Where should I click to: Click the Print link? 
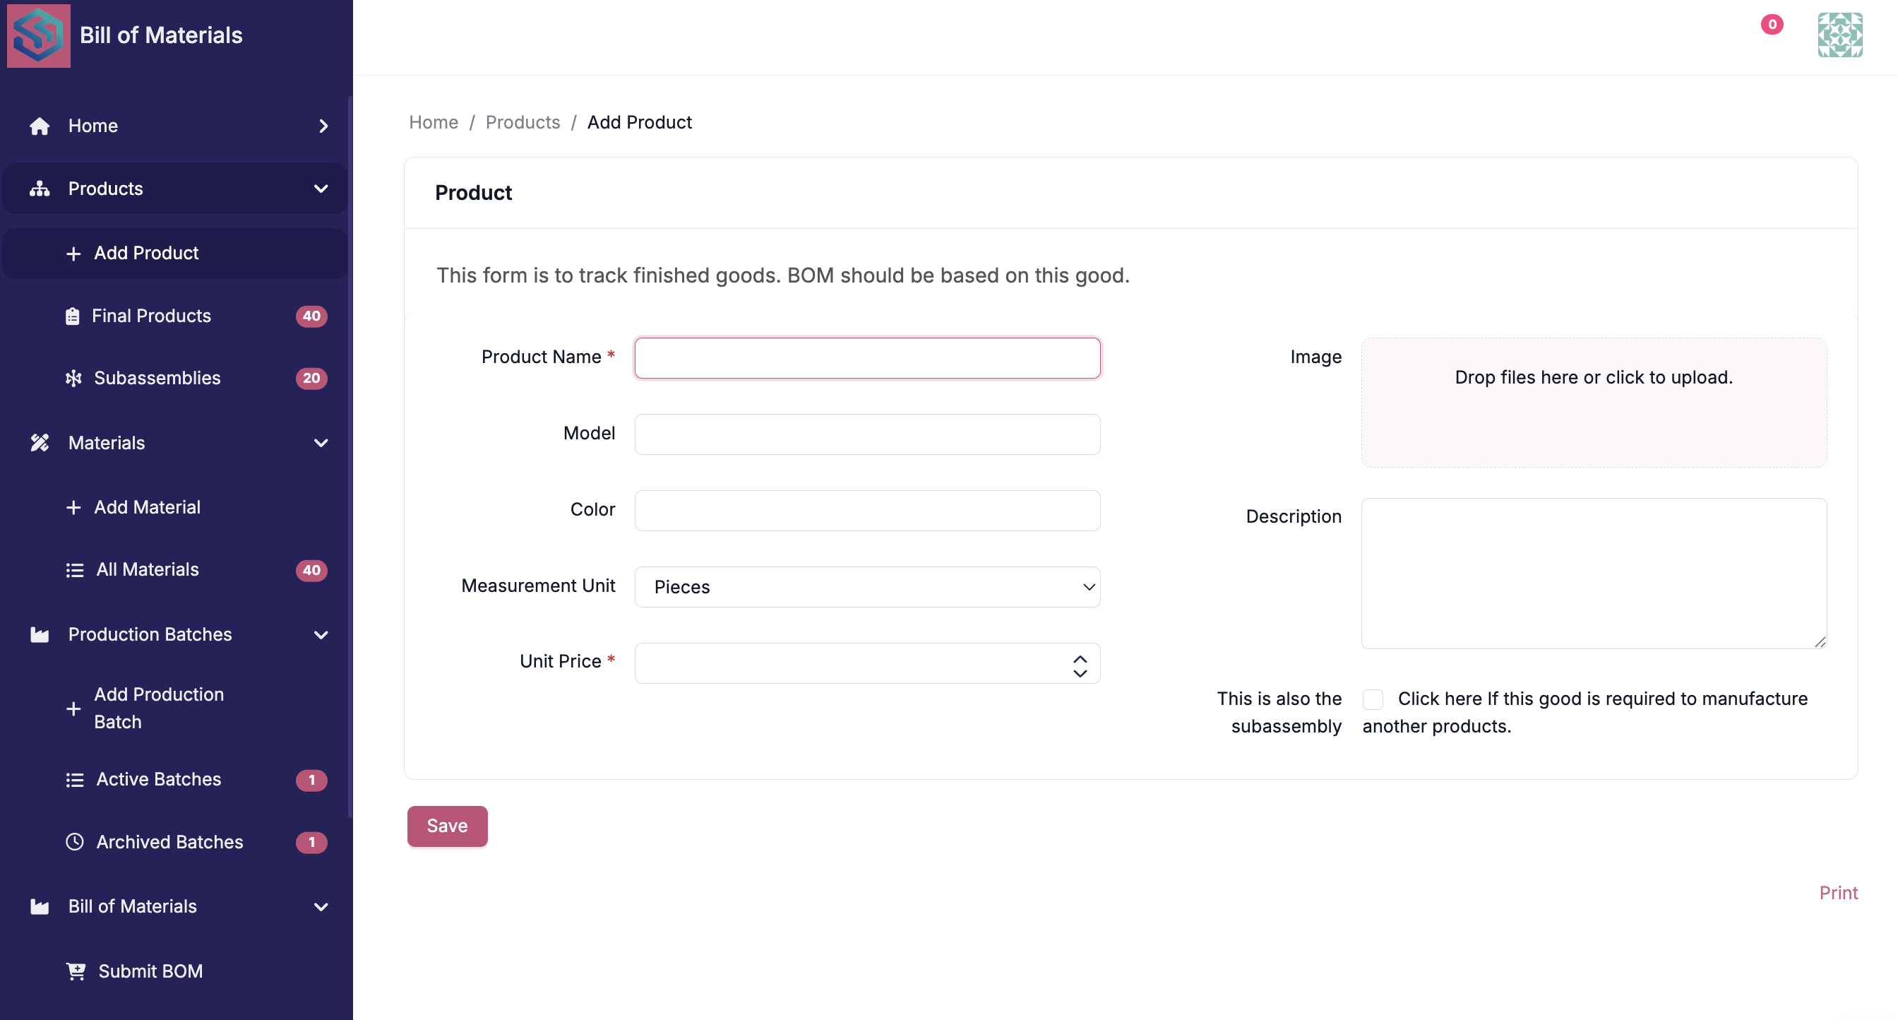pyautogui.click(x=1837, y=893)
